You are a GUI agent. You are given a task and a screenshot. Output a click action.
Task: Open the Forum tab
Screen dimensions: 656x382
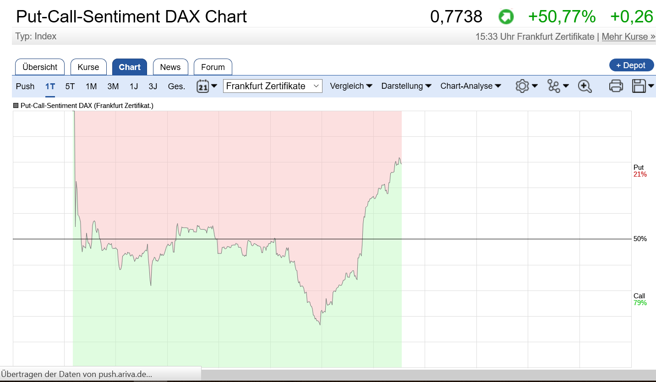(213, 67)
